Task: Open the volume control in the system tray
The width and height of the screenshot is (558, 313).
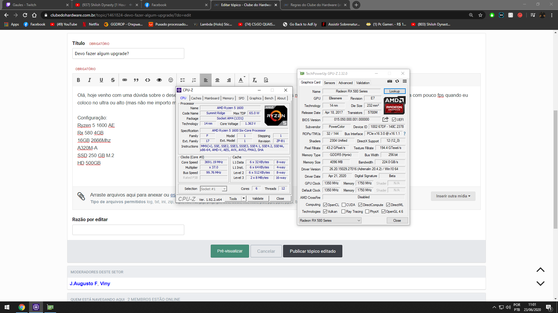Action: tap(508, 307)
